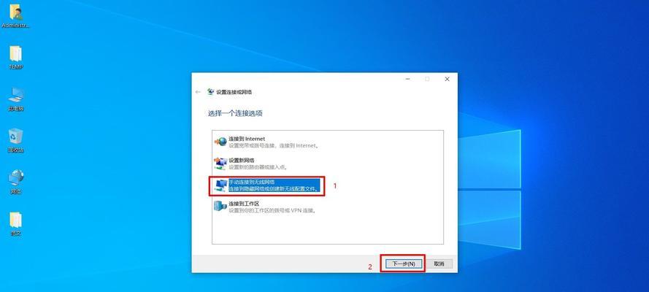The height and width of the screenshot is (292, 649).
Task: Click the back arrow in wizard
Action: (x=198, y=92)
